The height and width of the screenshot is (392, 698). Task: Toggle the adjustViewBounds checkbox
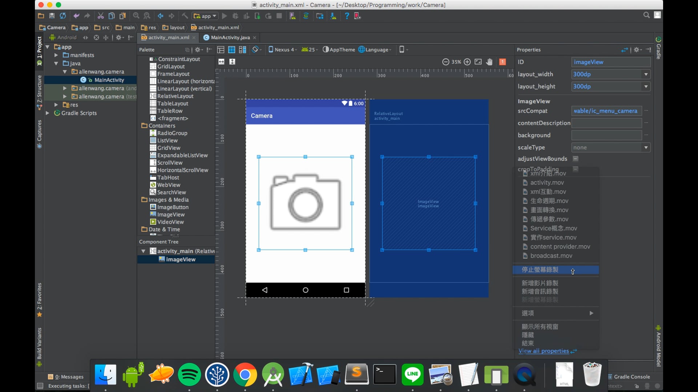pos(575,159)
